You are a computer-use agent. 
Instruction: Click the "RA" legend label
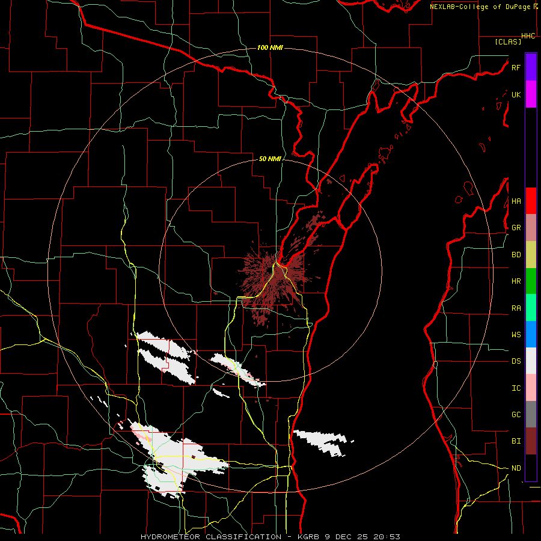[516, 308]
